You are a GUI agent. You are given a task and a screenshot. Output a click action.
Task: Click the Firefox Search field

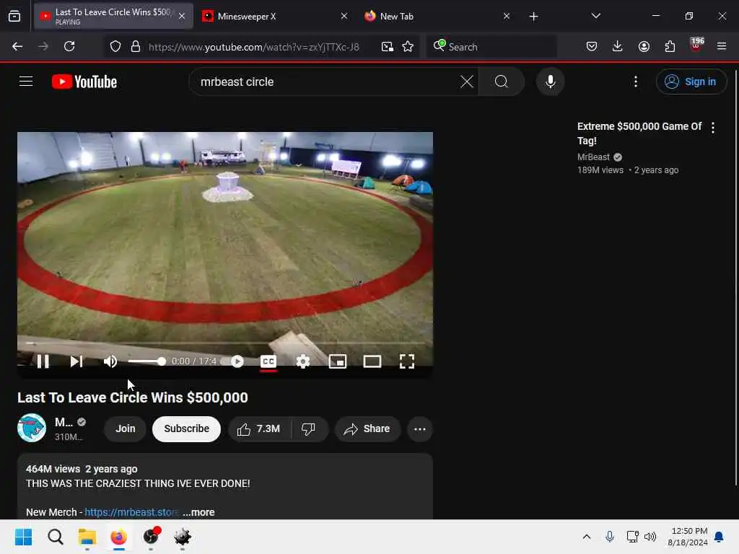tap(491, 47)
